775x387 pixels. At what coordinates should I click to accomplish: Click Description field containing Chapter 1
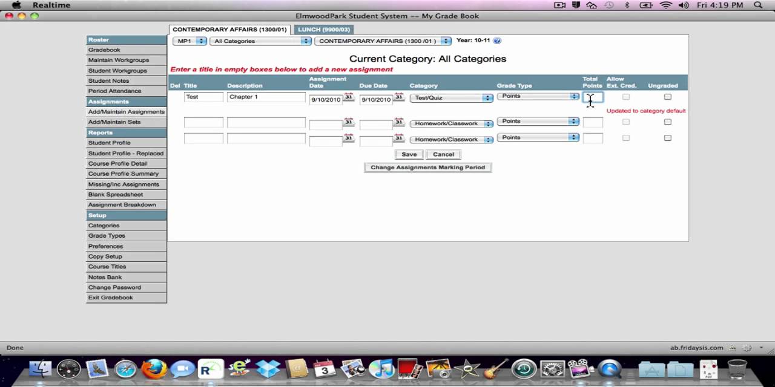coord(266,97)
